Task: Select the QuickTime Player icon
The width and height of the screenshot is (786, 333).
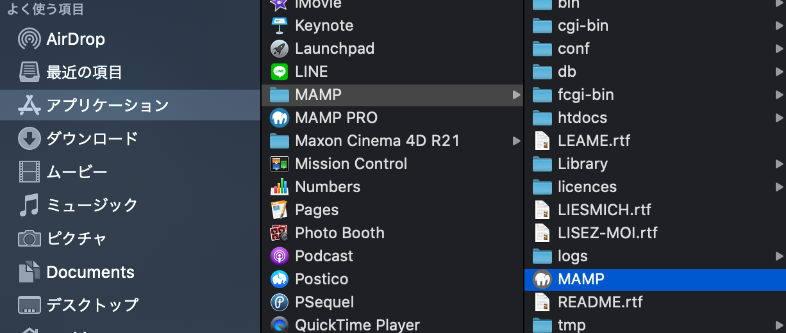Action: [x=279, y=325]
